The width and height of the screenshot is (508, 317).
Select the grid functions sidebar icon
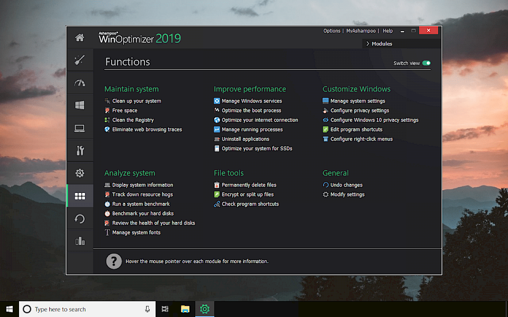pyautogui.click(x=80, y=195)
